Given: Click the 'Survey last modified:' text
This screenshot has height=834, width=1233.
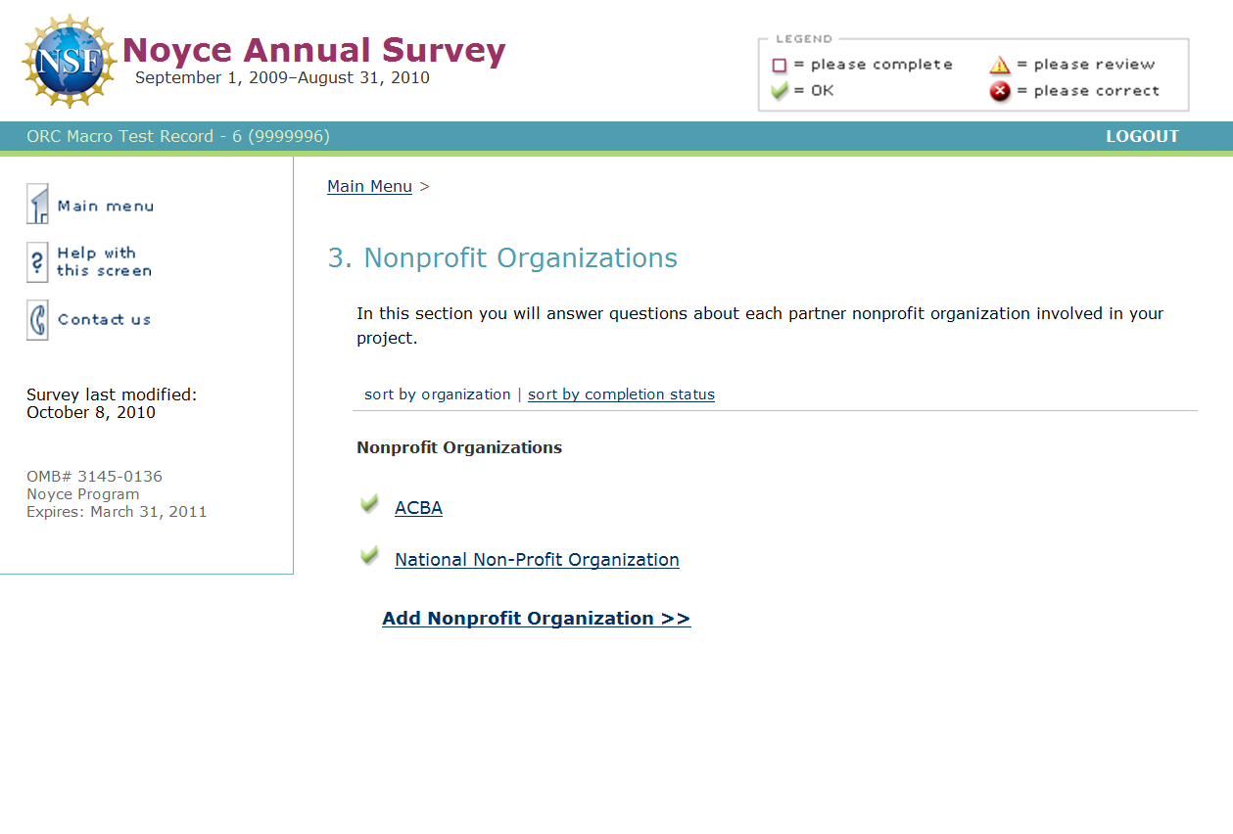Looking at the screenshot, I should tap(112, 394).
